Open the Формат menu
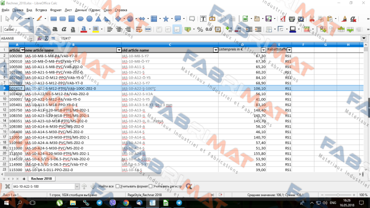The height and width of the screenshot is (208, 370). 56,10
